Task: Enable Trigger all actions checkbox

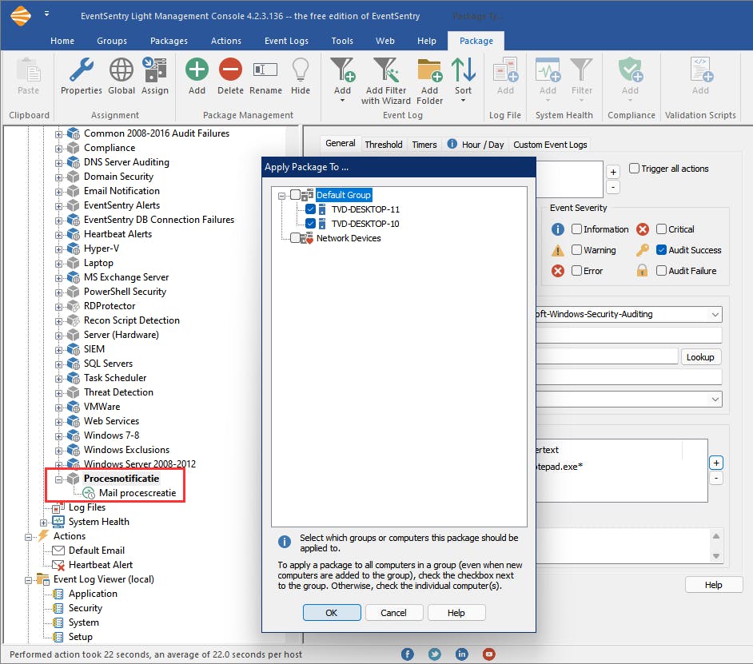Action: click(x=634, y=168)
